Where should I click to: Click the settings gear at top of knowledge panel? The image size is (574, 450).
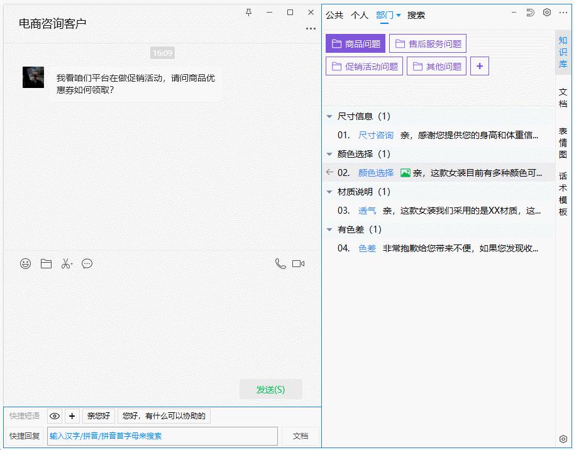click(x=547, y=13)
